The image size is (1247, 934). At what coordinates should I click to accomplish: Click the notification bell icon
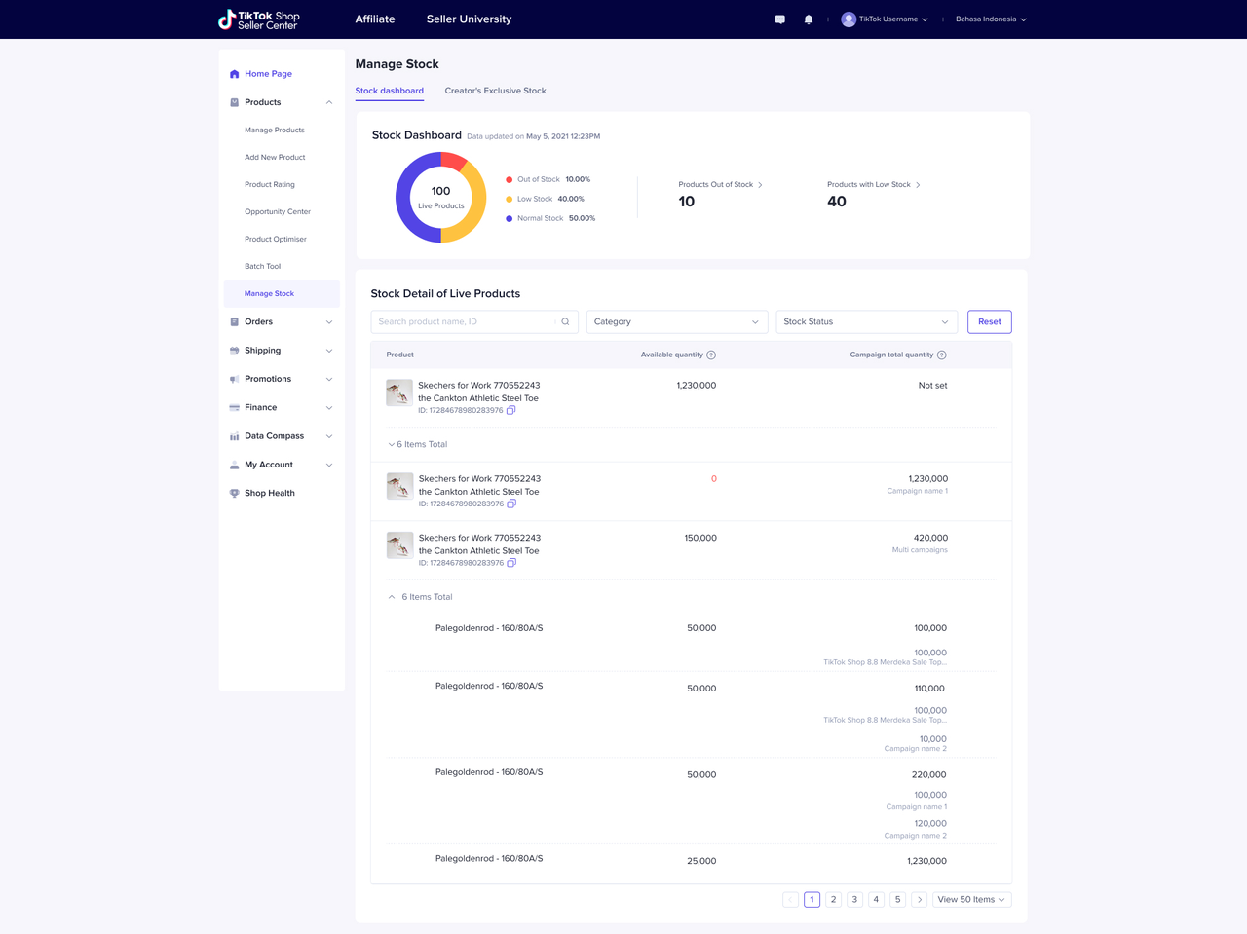tap(808, 19)
